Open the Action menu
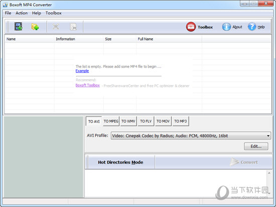This screenshot has width=276, height=207. 22,13
